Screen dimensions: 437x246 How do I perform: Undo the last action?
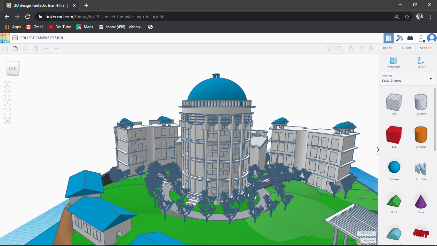click(46, 48)
